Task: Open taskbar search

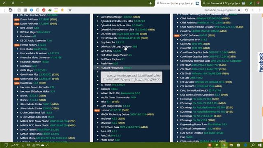Action: pyautogui.click(x=253, y=145)
